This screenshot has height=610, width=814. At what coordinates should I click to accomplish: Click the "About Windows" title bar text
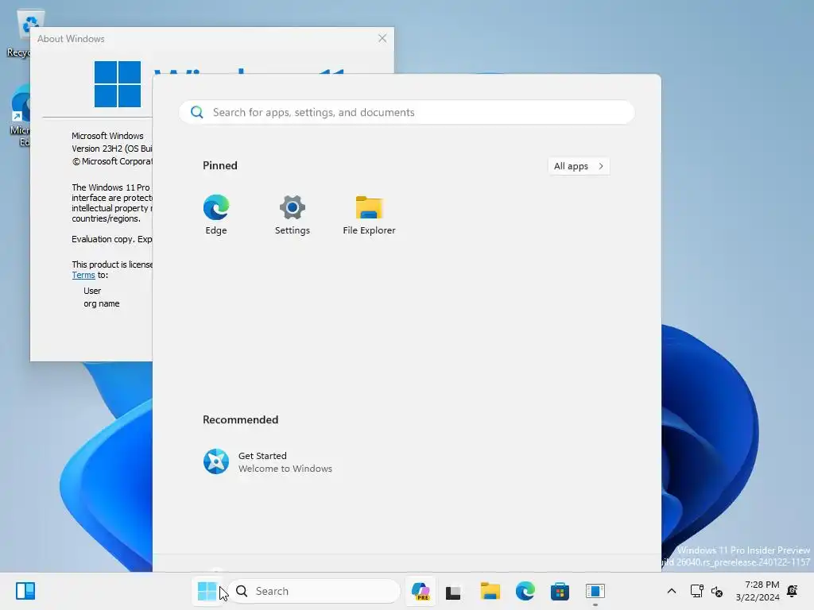click(x=71, y=39)
